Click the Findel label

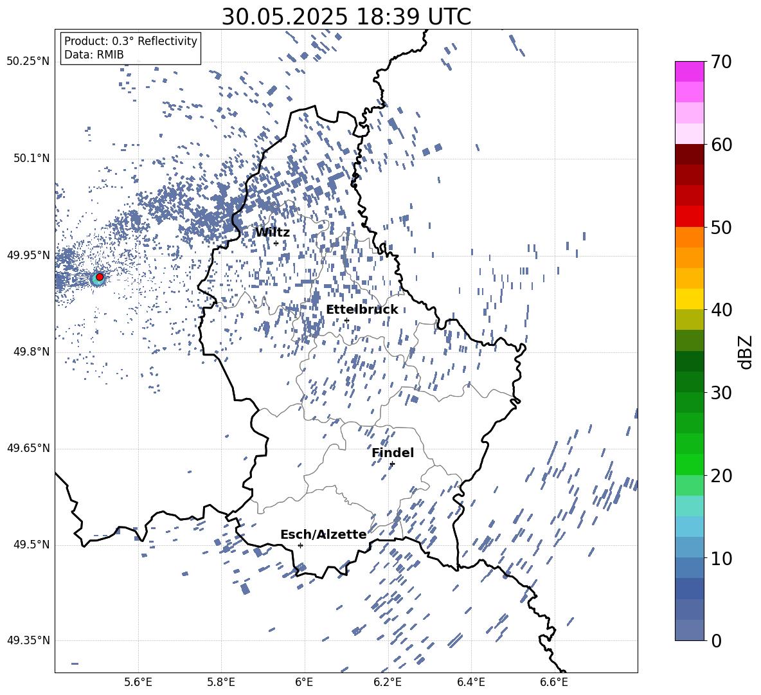point(393,453)
